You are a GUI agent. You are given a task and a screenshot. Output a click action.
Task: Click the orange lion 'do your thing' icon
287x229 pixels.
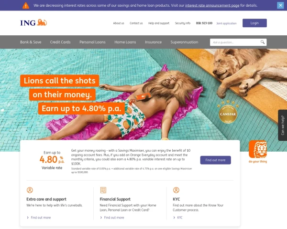point(258,149)
